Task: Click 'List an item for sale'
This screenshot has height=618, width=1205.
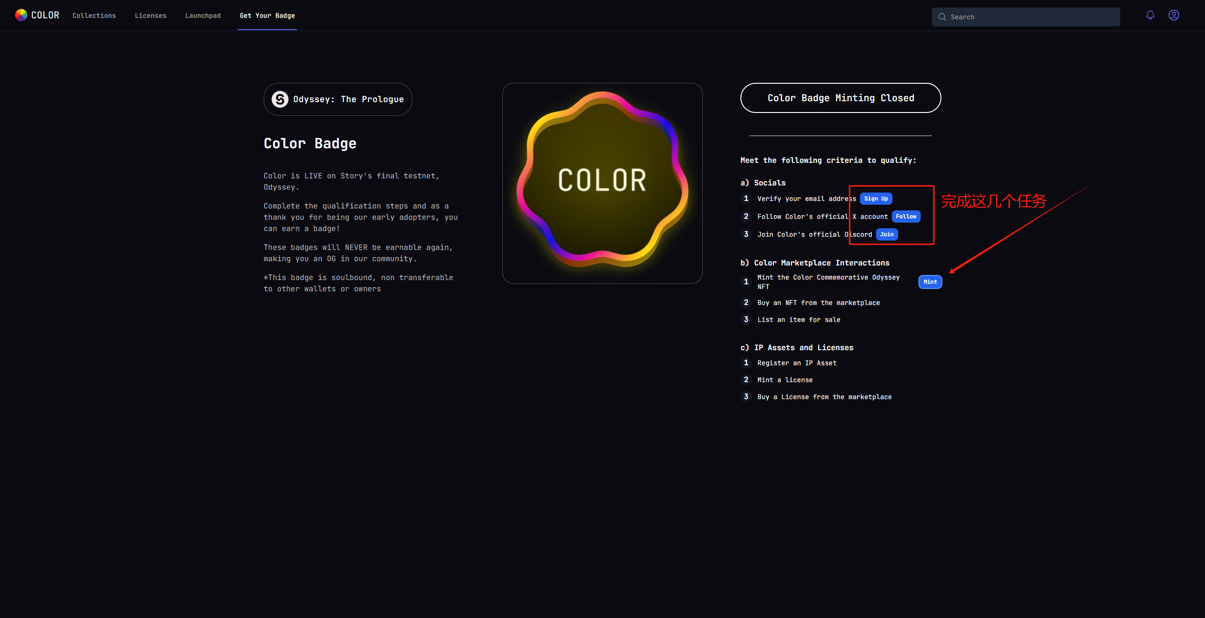Action: (799, 320)
